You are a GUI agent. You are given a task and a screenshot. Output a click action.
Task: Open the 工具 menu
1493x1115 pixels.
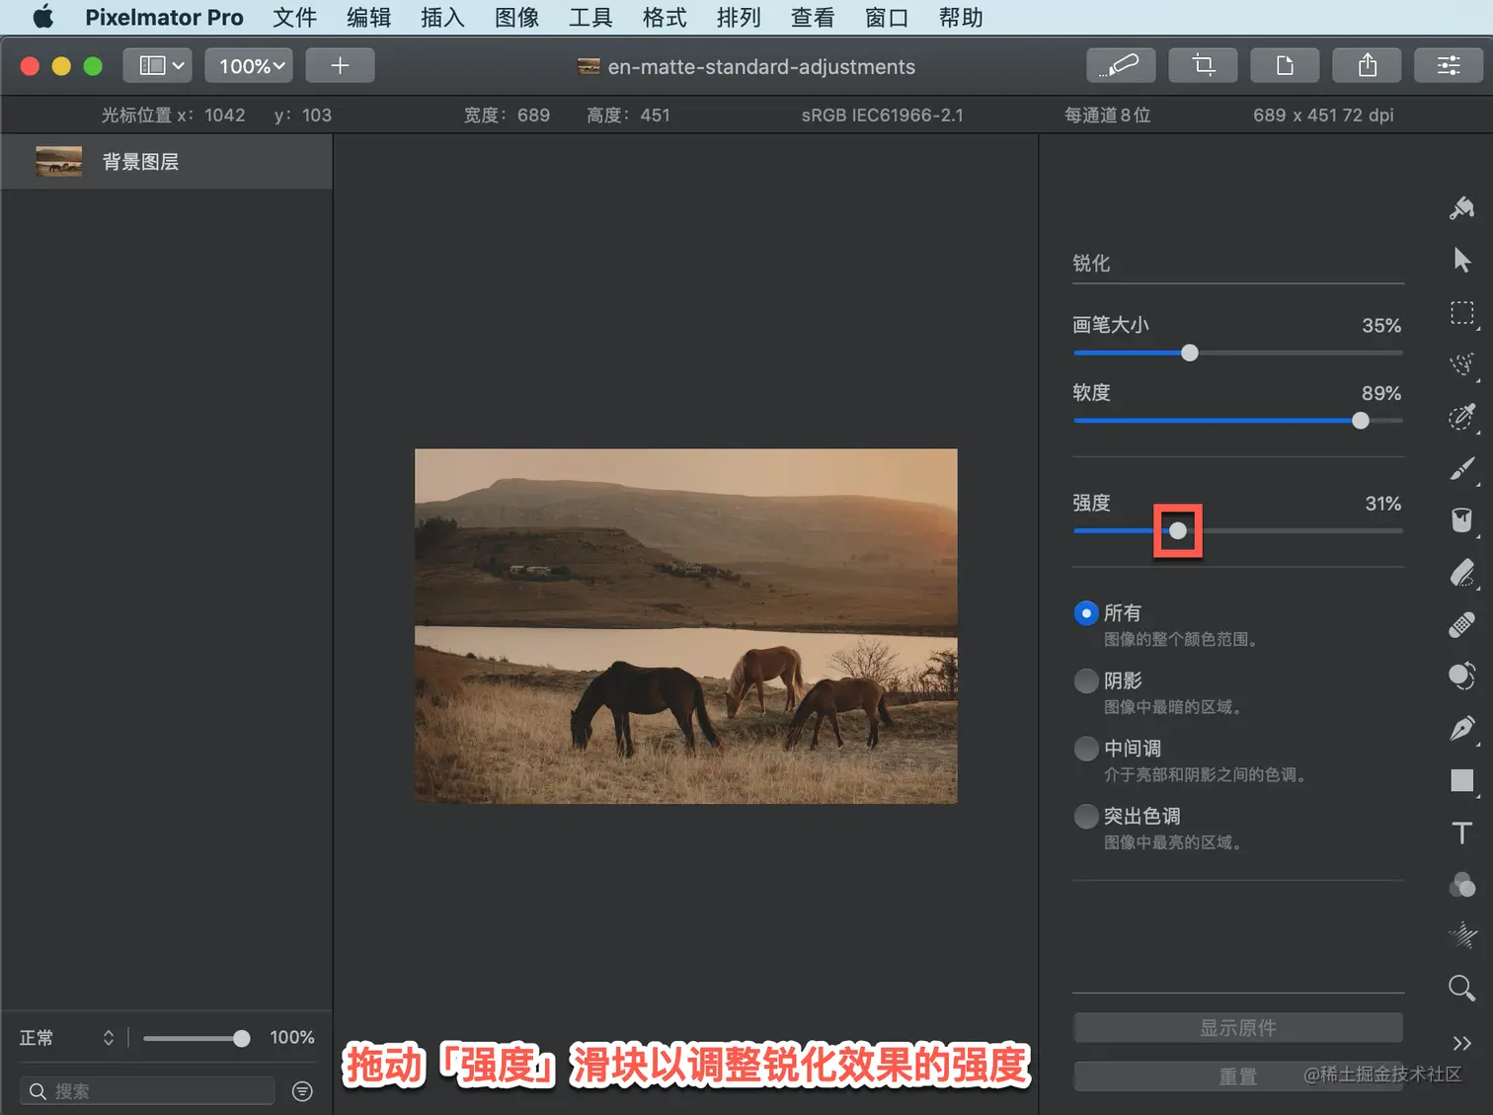pyautogui.click(x=590, y=17)
